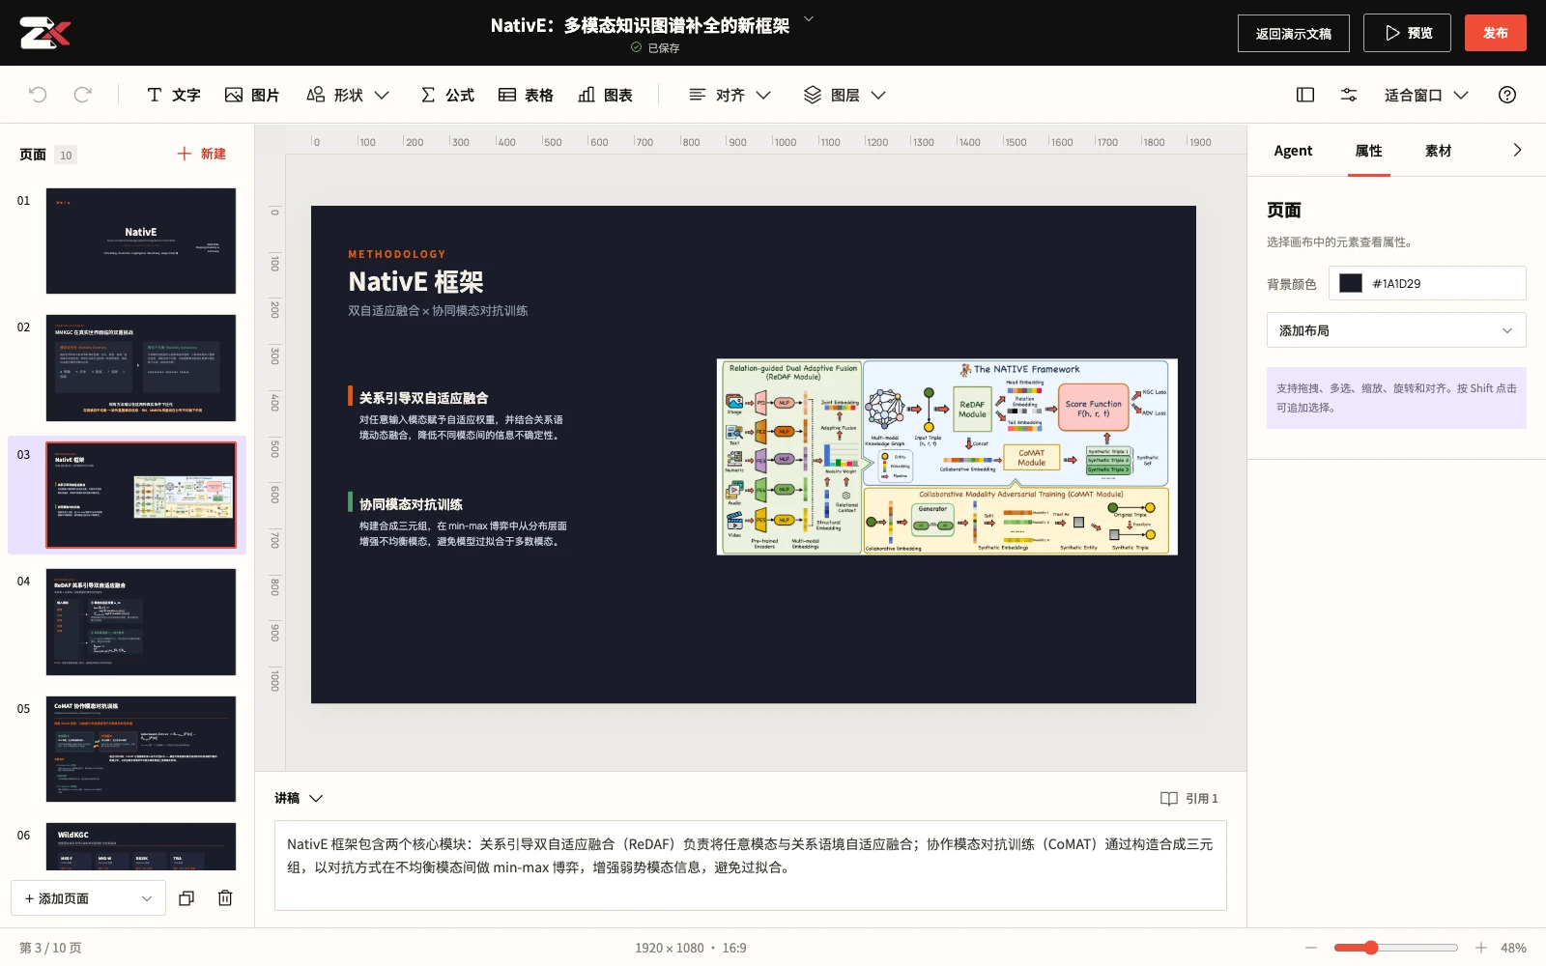Switch to the 素材 assets tab
This screenshot has height=966, width=1546.
[x=1438, y=151]
